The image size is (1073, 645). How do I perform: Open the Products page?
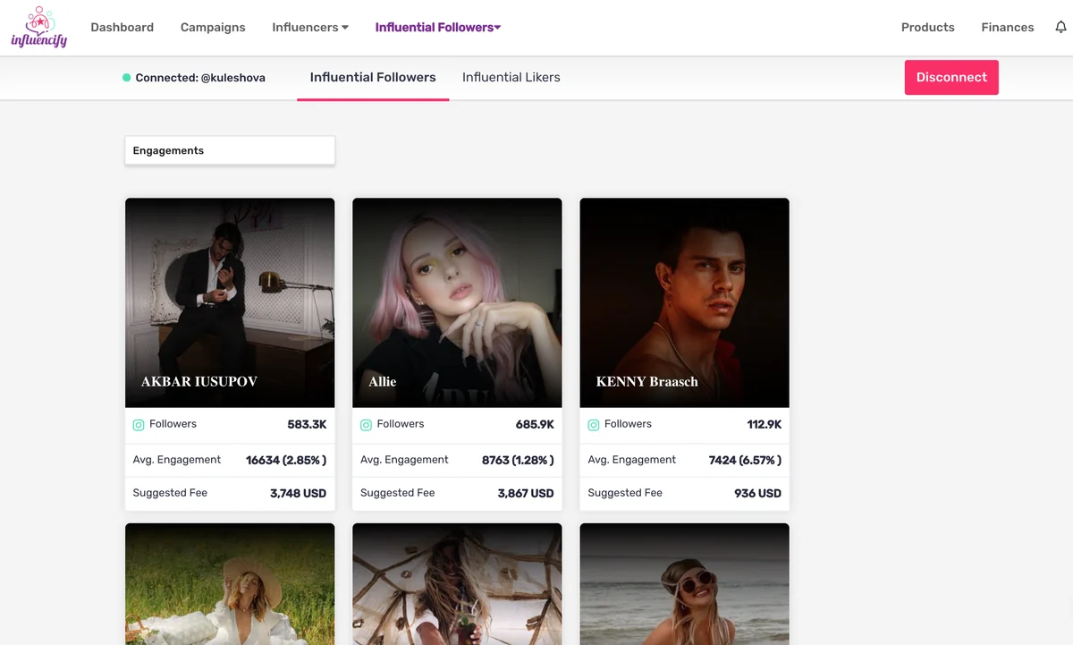click(927, 27)
